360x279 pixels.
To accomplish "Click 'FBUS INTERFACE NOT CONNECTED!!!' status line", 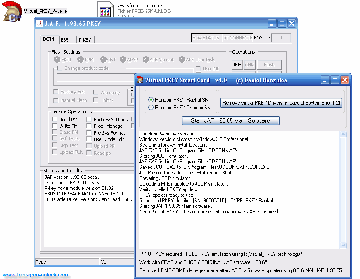I will pyautogui.click(x=84, y=194).
